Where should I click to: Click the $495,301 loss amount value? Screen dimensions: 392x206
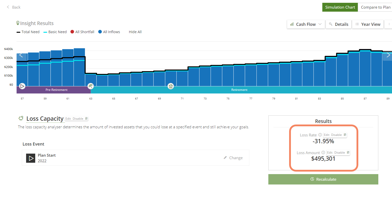tap(323, 159)
